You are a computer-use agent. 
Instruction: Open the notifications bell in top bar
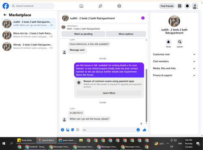(x=187, y=6)
